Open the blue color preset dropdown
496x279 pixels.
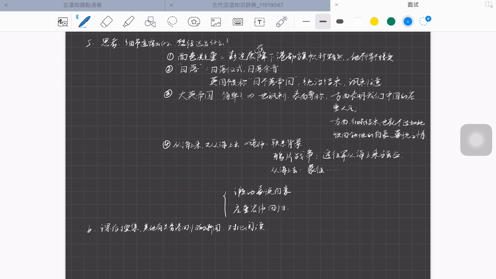click(x=408, y=21)
